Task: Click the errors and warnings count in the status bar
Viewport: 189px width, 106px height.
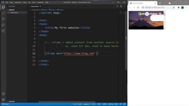Action: coord(5,104)
